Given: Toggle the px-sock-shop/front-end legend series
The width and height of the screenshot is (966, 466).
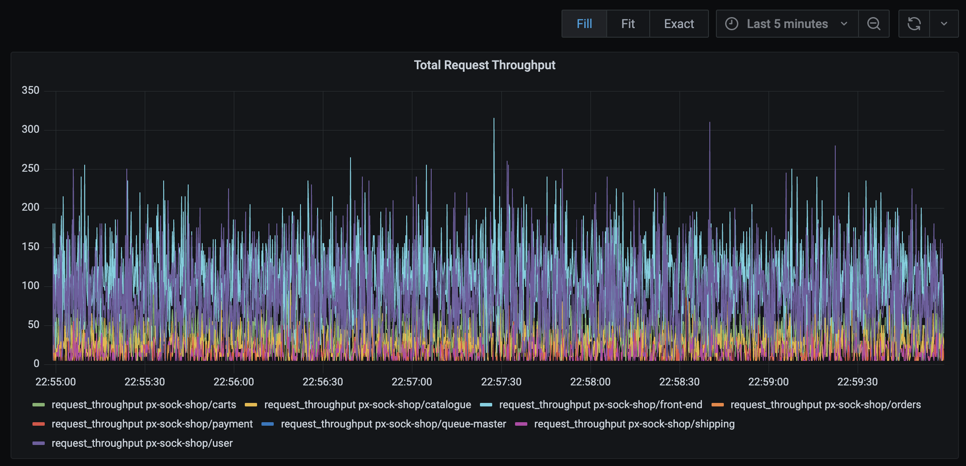Looking at the screenshot, I should 600,405.
